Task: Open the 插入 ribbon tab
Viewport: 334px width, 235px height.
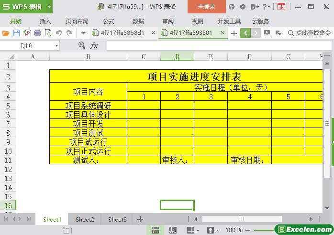Action: tap(45, 21)
